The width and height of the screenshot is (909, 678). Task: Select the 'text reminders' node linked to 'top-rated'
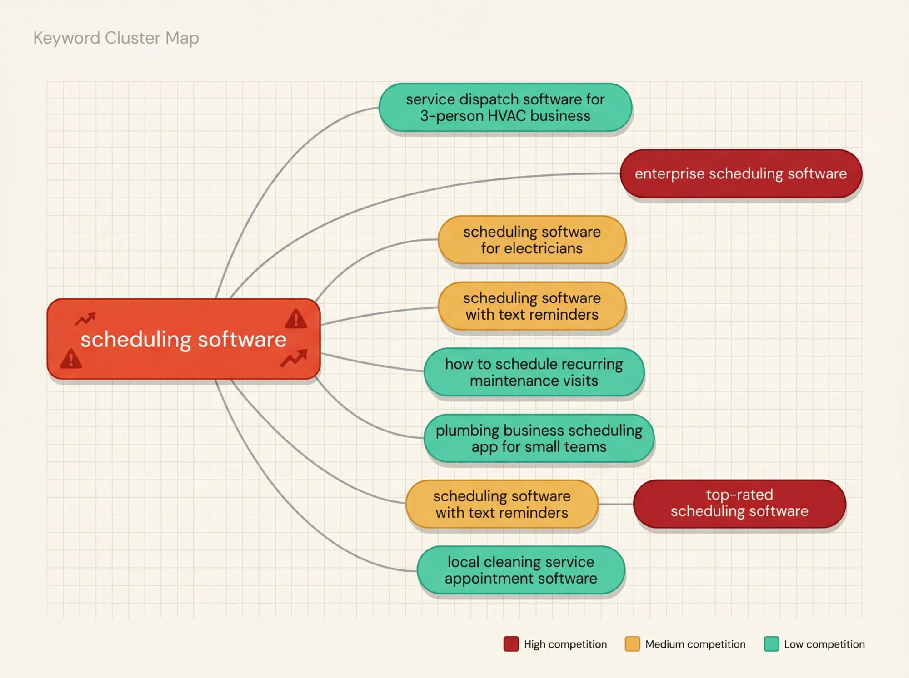tap(502, 504)
